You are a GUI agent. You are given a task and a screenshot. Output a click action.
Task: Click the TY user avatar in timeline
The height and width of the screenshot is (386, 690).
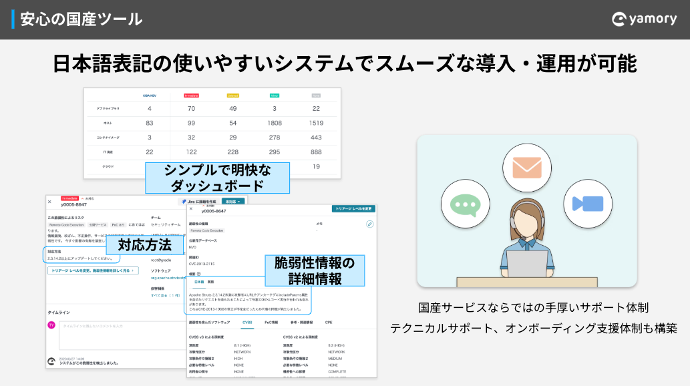tap(51, 325)
